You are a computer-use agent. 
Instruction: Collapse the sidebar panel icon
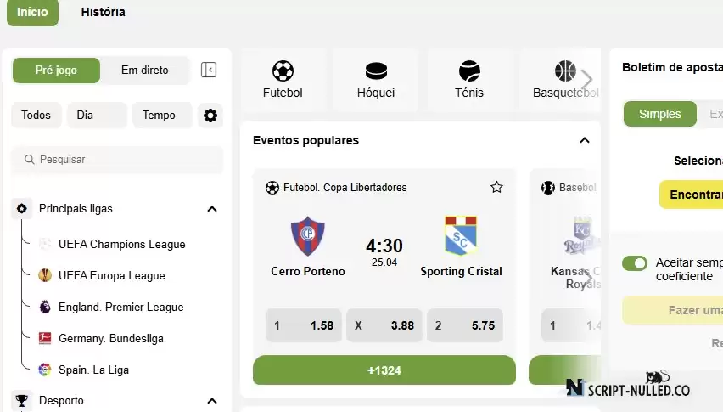click(x=209, y=71)
